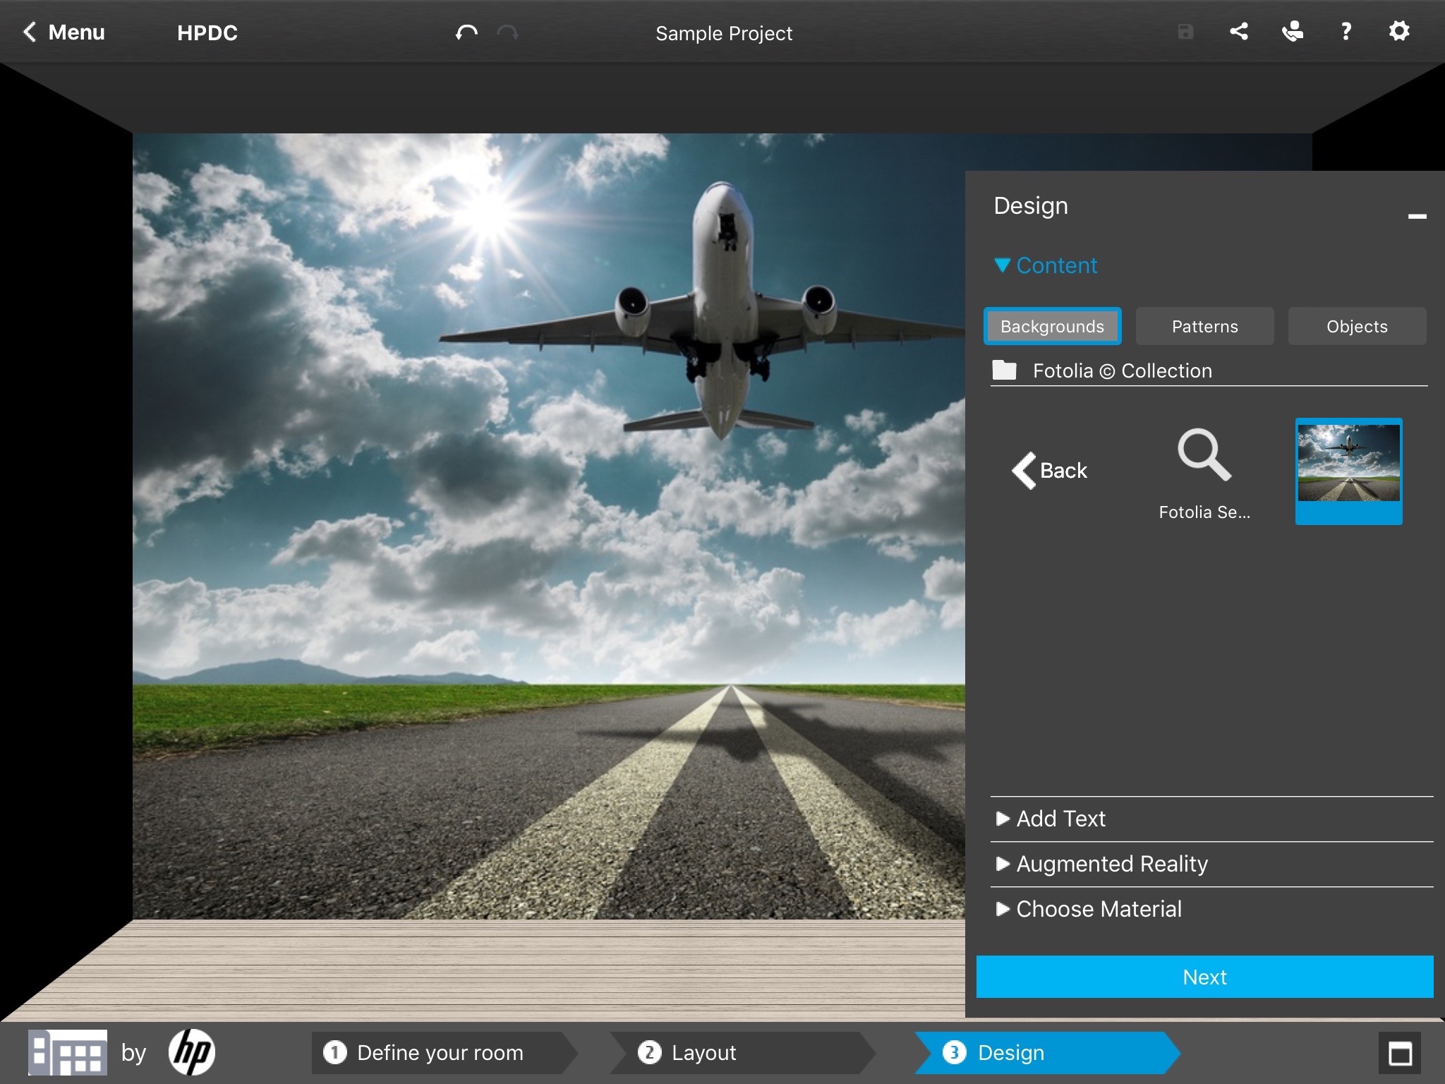Click the Define your room step
This screenshot has height=1084, width=1445.
(438, 1050)
